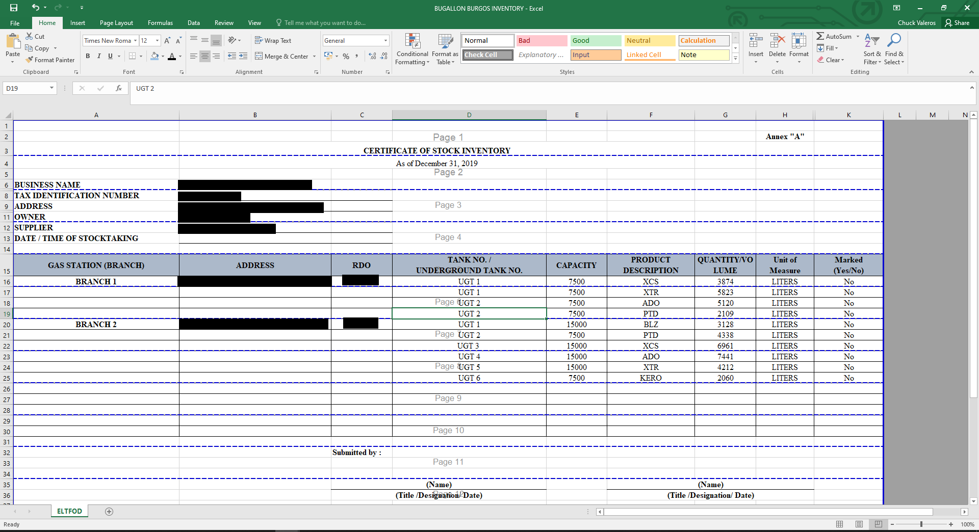Switch to the Formulas tab
This screenshot has width=979, height=532.
tap(160, 23)
